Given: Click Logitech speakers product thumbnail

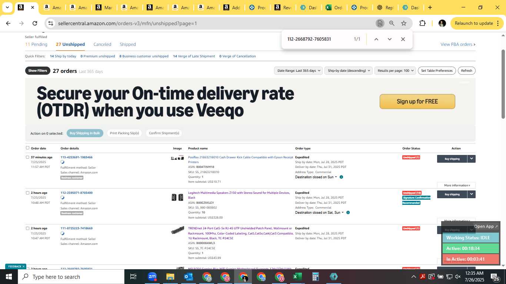Looking at the screenshot, I should [177, 197].
